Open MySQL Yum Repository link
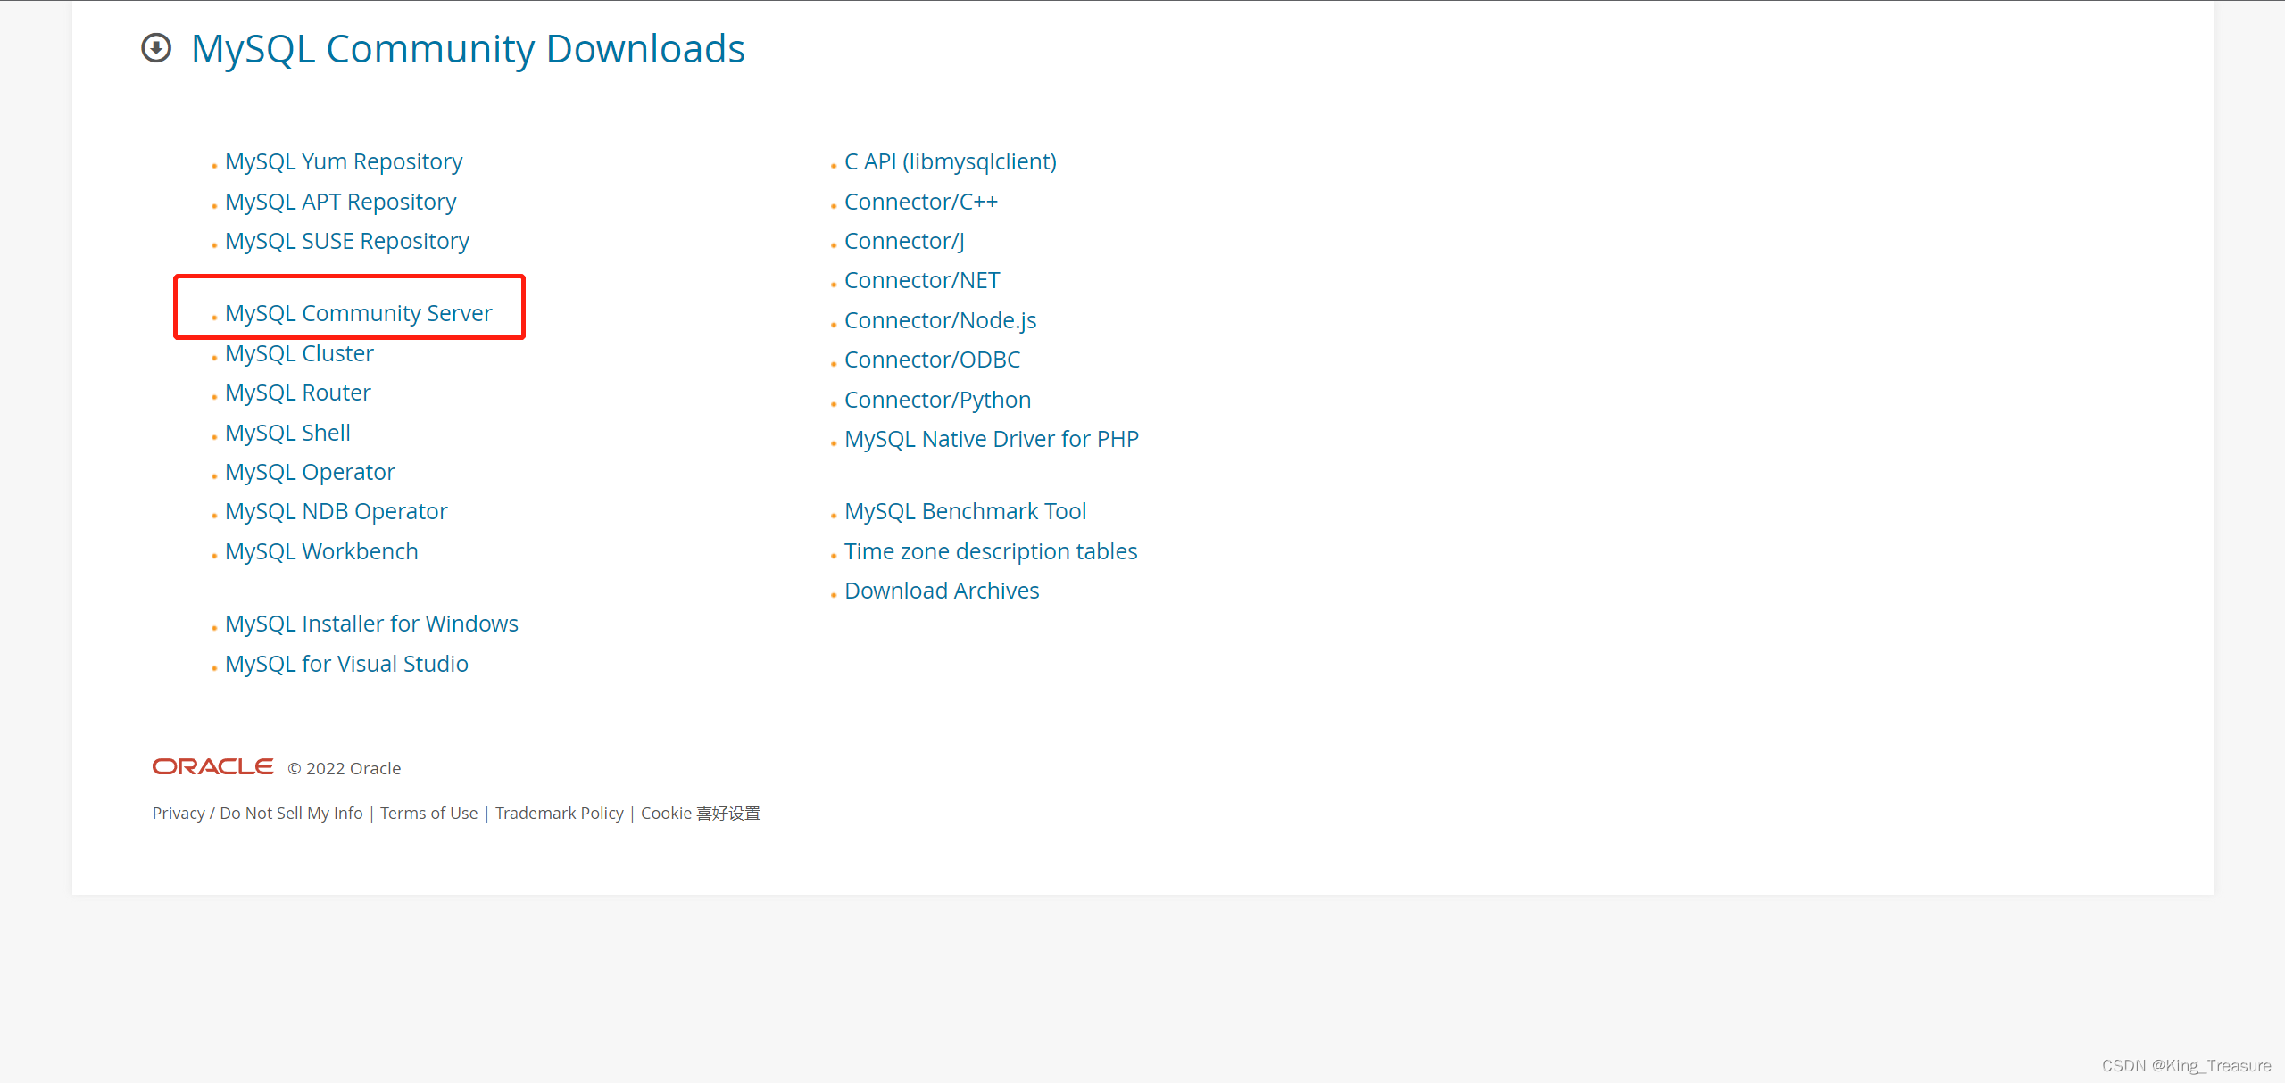Image resolution: width=2285 pixels, height=1083 pixels. 344,161
